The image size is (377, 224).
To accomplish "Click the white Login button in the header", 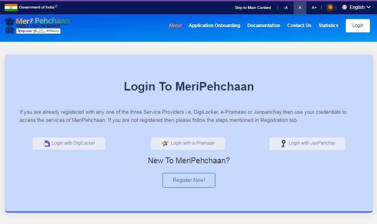I will (x=358, y=26).
